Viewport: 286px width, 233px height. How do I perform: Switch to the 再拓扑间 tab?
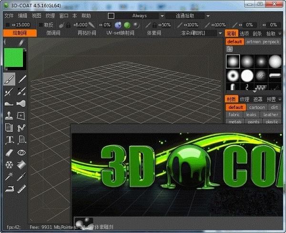(x=87, y=33)
